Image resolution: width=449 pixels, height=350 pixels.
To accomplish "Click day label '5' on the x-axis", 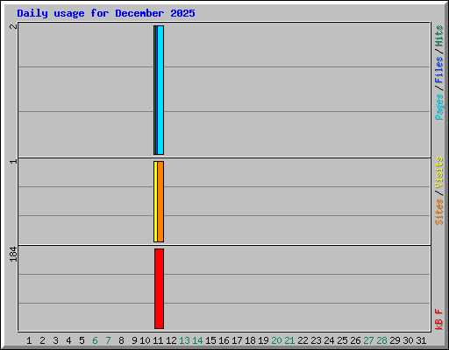I will click(x=82, y=340).
